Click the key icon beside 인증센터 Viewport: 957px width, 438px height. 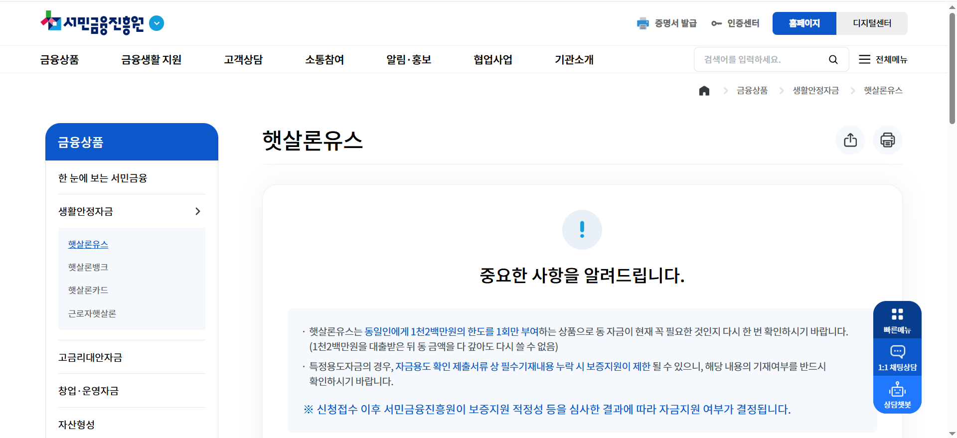pos(716,23)
